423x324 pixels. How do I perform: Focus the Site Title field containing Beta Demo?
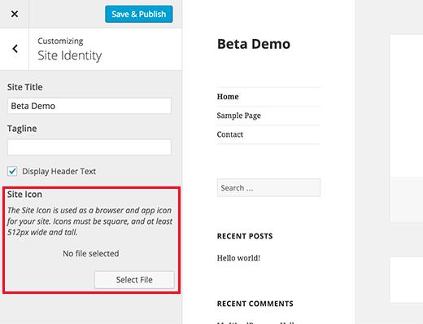(89, 106)
